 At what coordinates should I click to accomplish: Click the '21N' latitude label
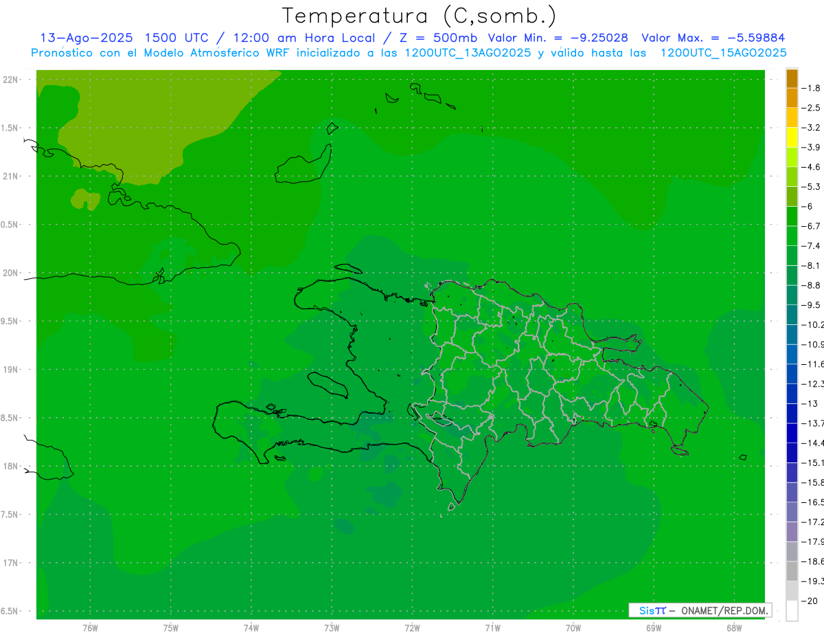click(x=11, y=176)
